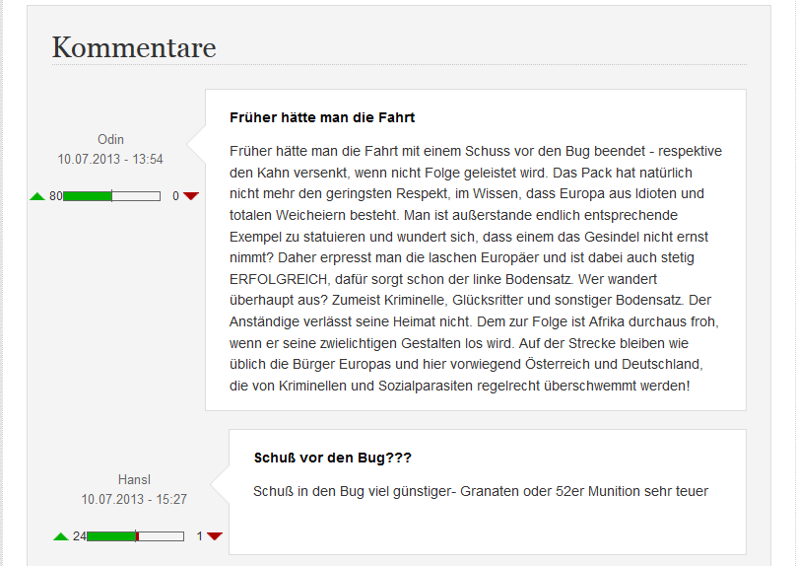Click the upvote count 80 on Odin's comment
796x566 pixels.
coord(56,196)
